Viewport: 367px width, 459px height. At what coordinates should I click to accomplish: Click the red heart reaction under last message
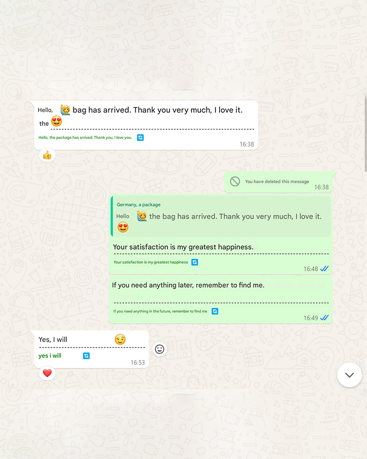[x=47, y=373]
